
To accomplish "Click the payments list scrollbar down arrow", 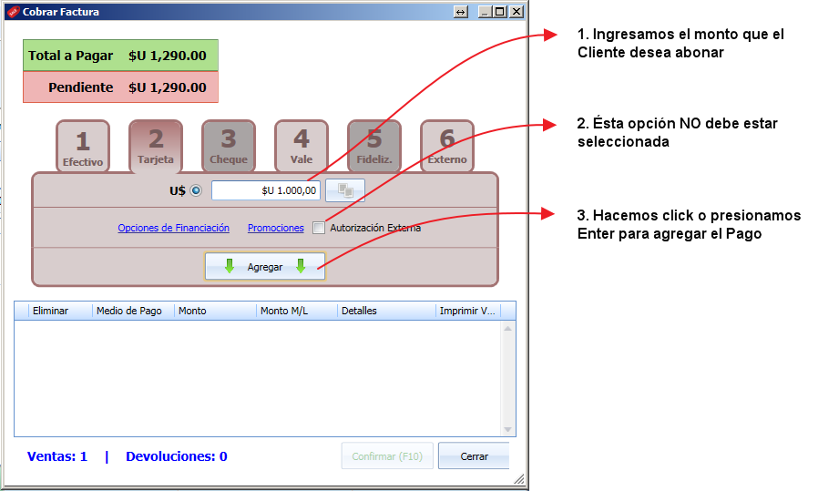I will (507, 429).
